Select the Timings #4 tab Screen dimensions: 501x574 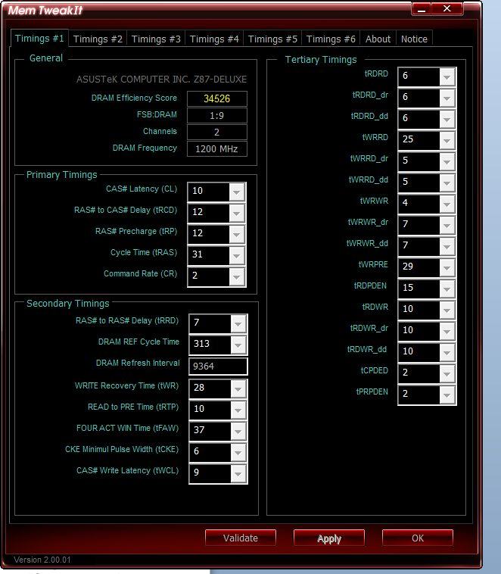(x=214, y=39)
